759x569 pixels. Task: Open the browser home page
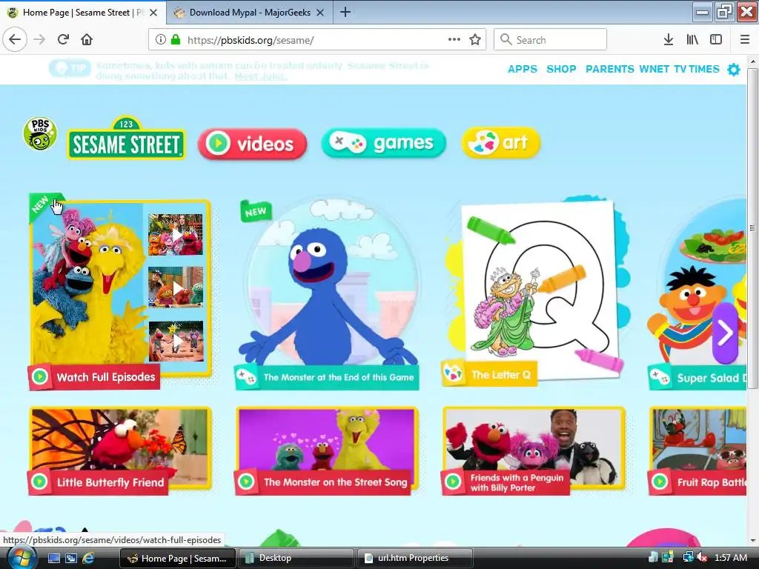pos(87,40)
